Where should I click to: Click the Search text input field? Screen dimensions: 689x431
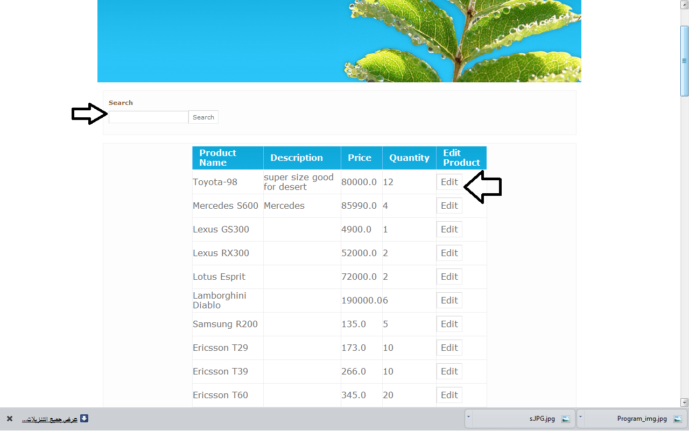[149, 117]
